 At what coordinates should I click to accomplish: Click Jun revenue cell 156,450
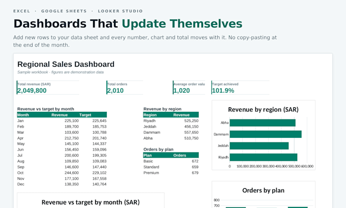coord(72,150)
